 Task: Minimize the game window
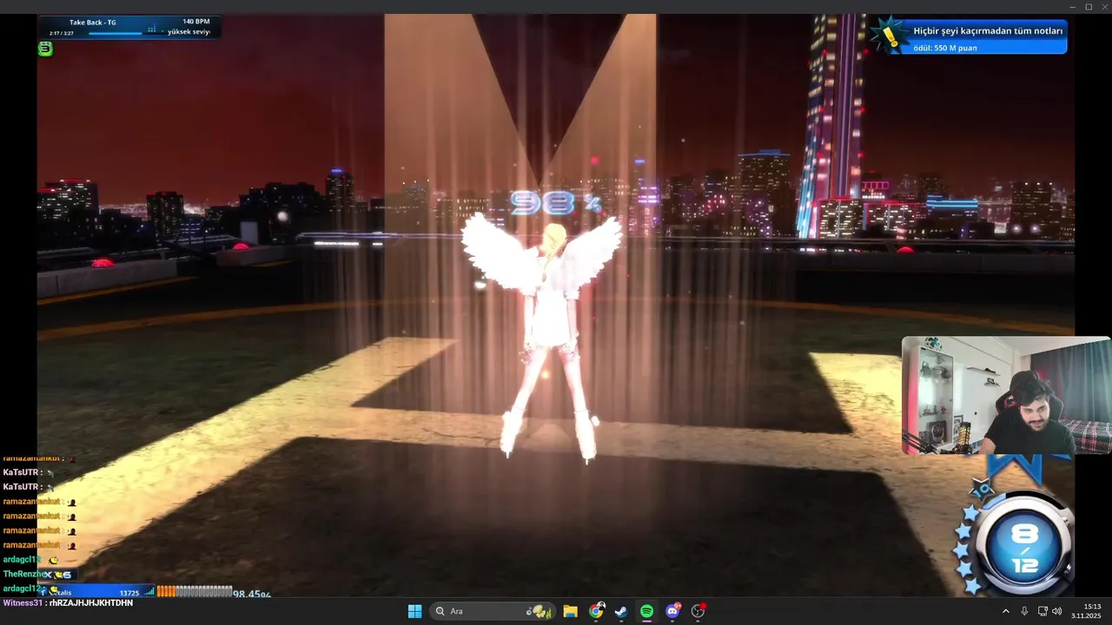pyautogui.click(x=1071, y=6)
